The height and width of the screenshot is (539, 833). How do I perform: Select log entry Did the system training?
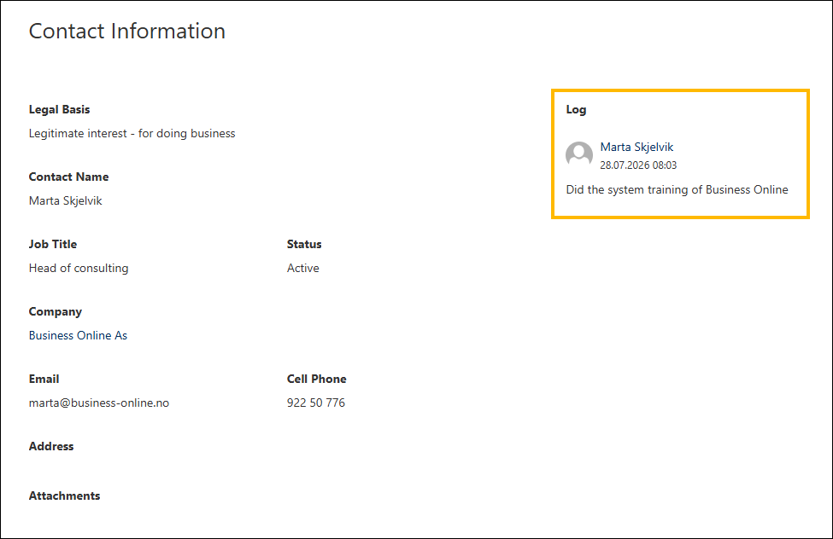(x=677, y=189)
